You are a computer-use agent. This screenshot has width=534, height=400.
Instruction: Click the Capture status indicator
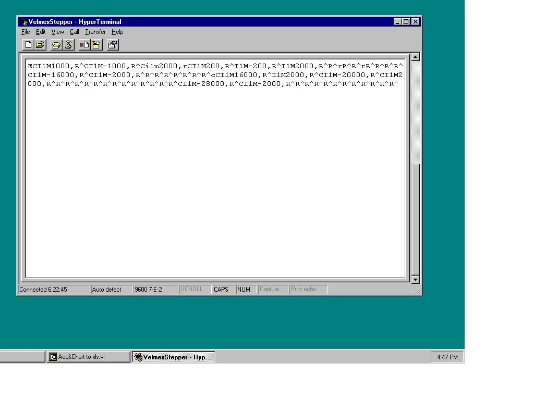[273, 290]
